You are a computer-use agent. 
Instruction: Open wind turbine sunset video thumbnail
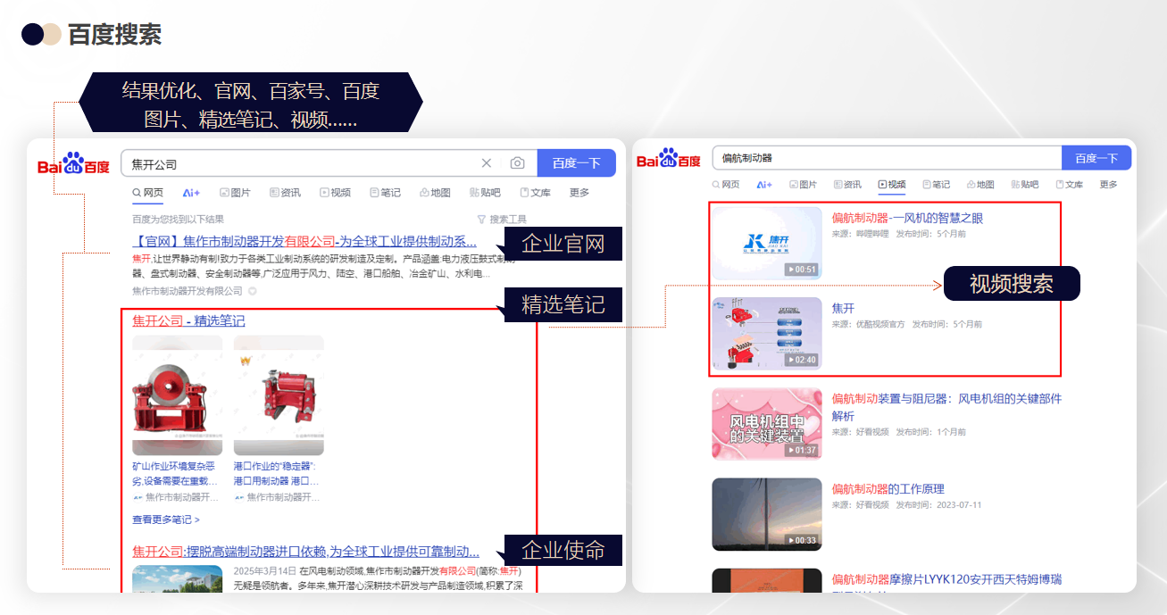[x=766, y=514]
